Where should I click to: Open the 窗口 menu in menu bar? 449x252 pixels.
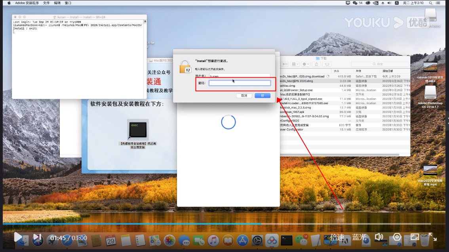tap(68, 3)
